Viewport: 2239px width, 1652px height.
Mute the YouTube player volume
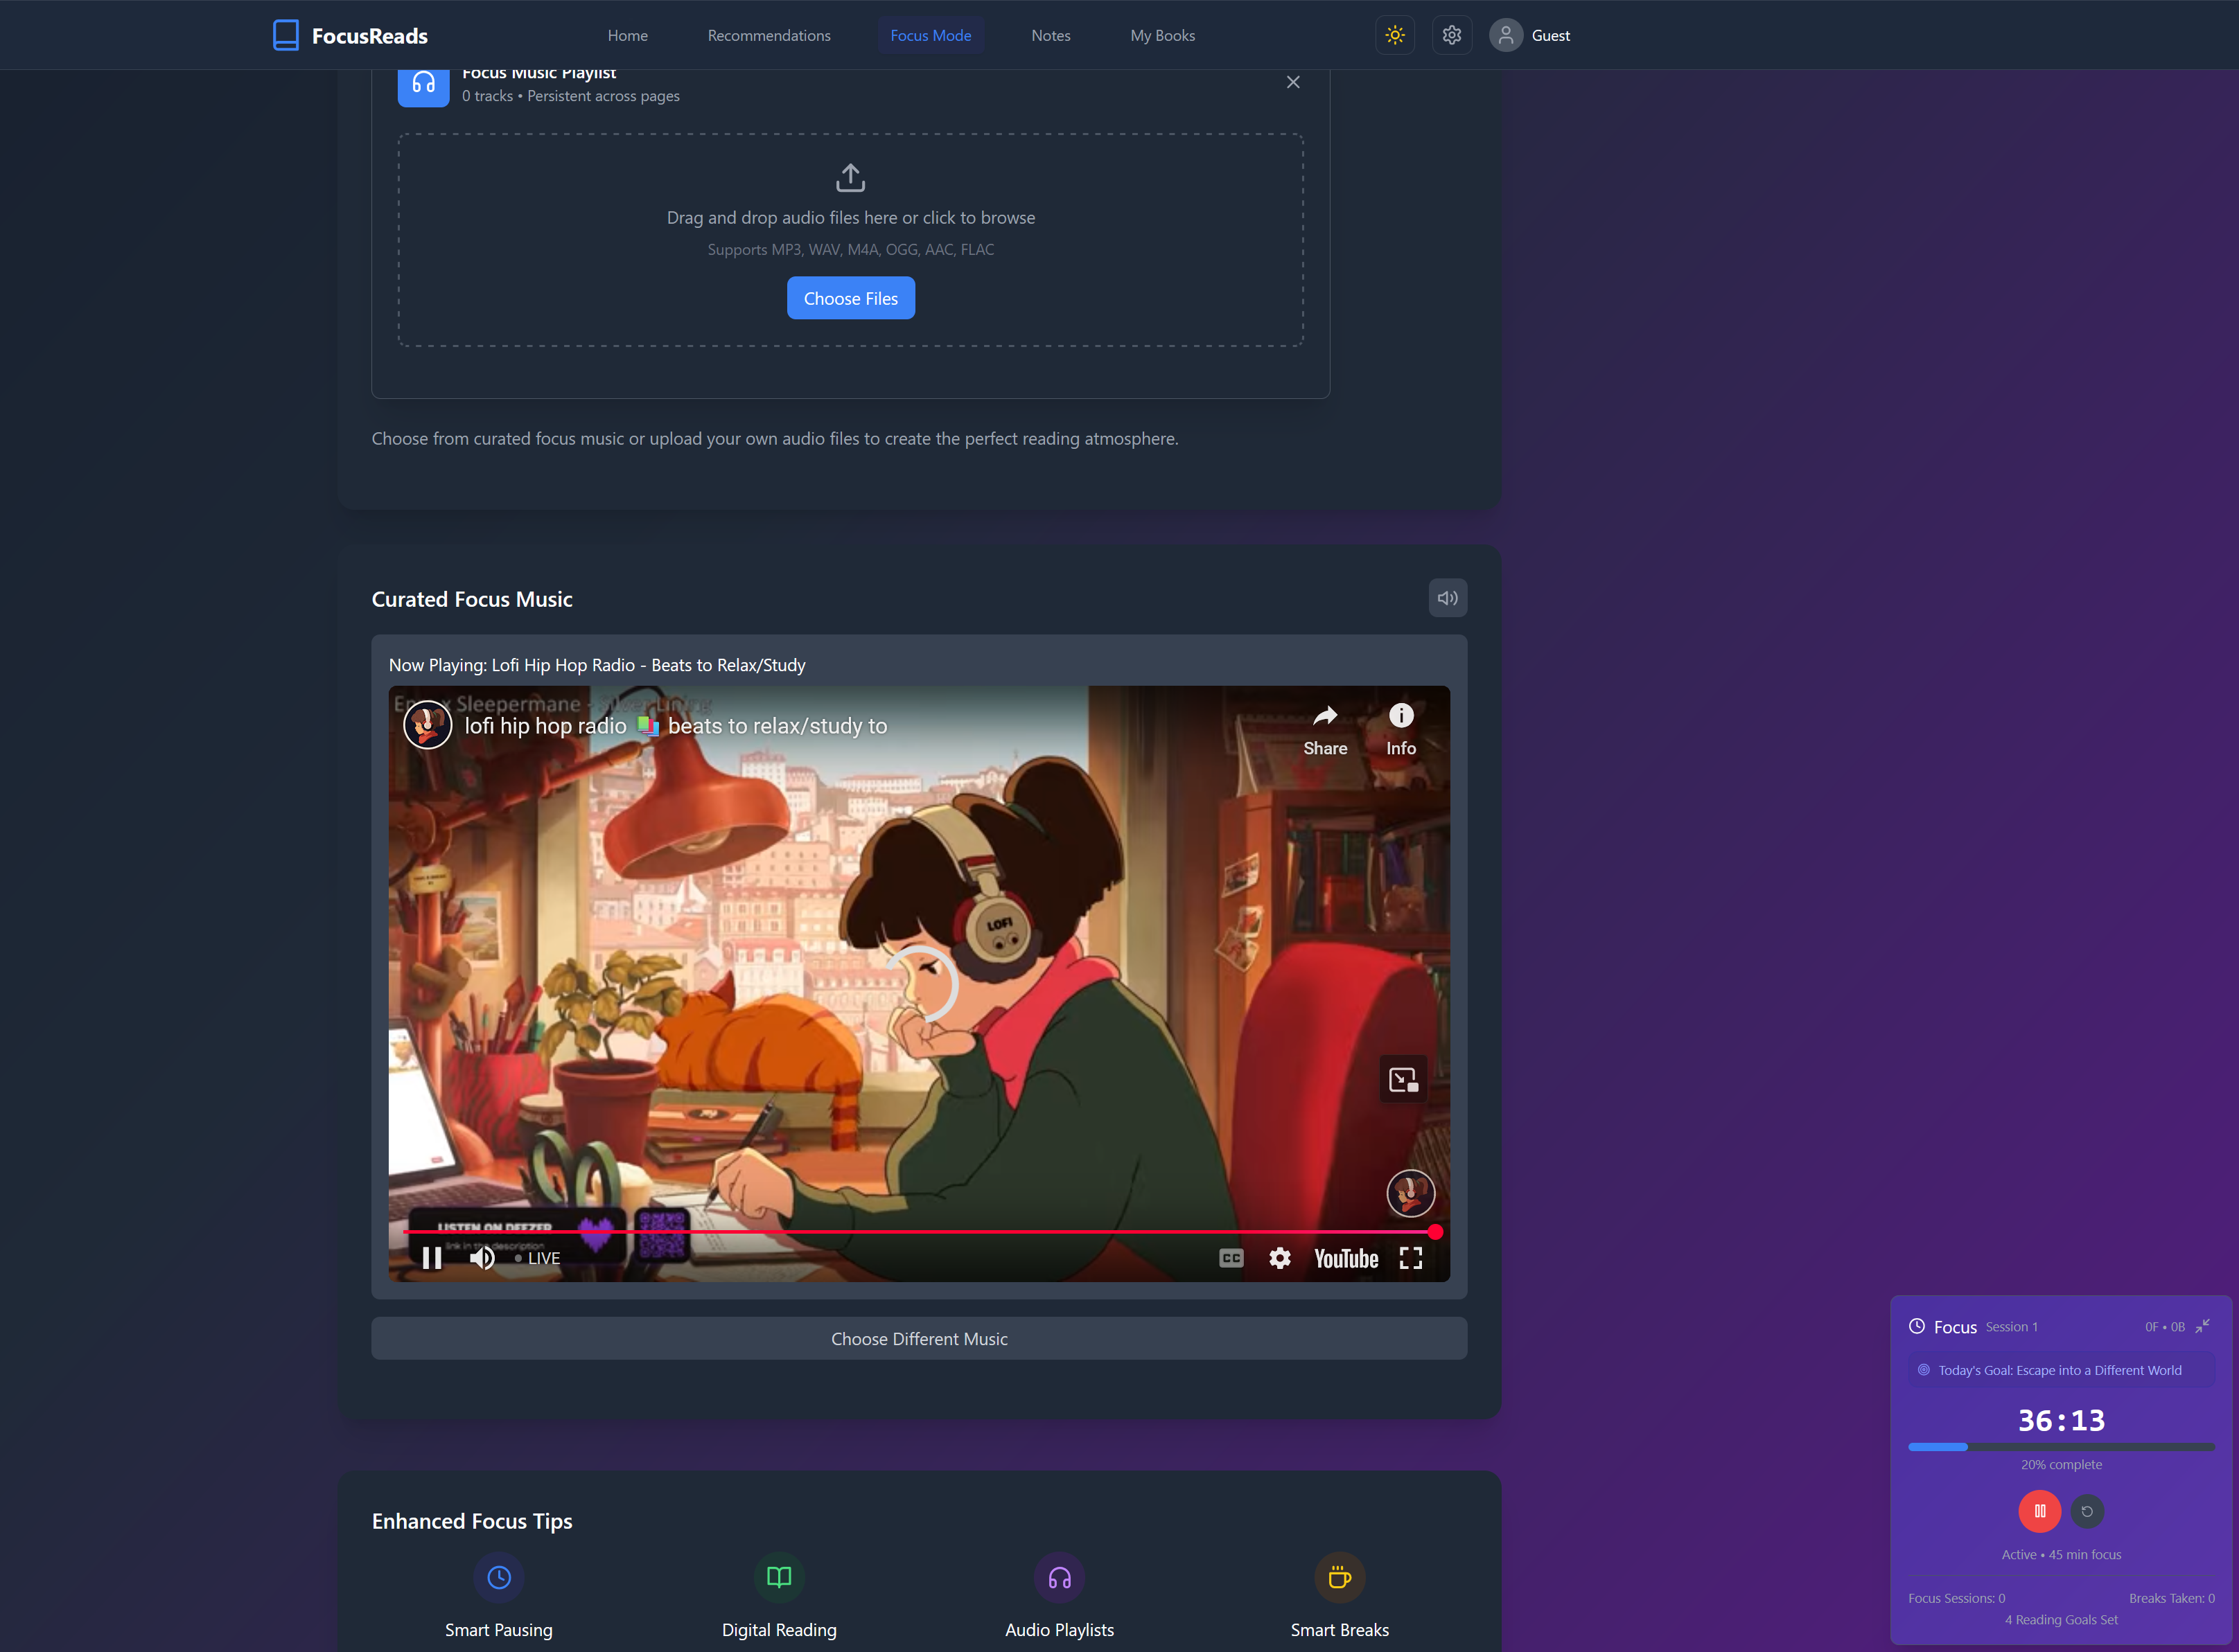click(x=482, y=1258)
